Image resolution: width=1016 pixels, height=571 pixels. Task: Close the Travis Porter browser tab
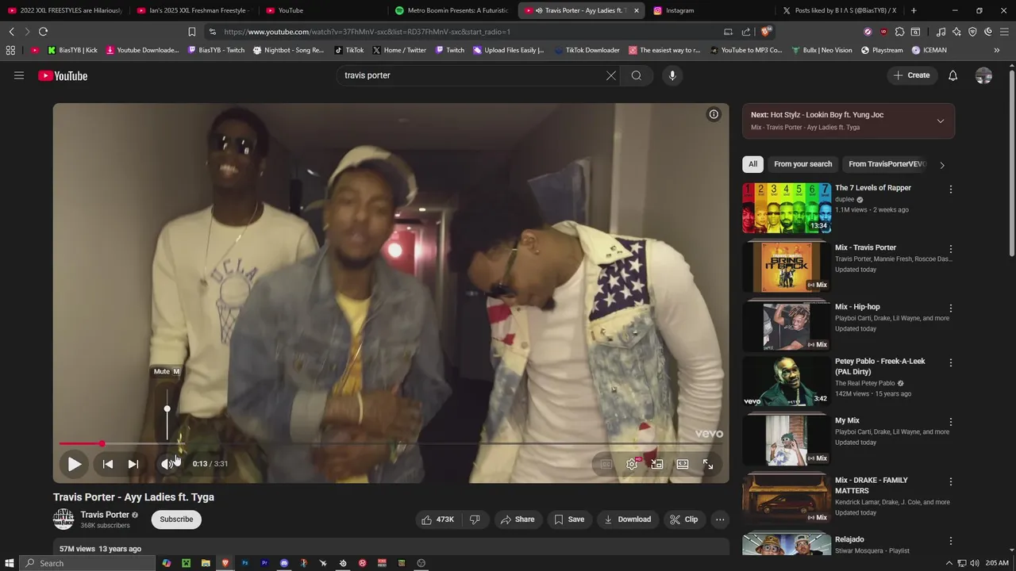point(636,10)
